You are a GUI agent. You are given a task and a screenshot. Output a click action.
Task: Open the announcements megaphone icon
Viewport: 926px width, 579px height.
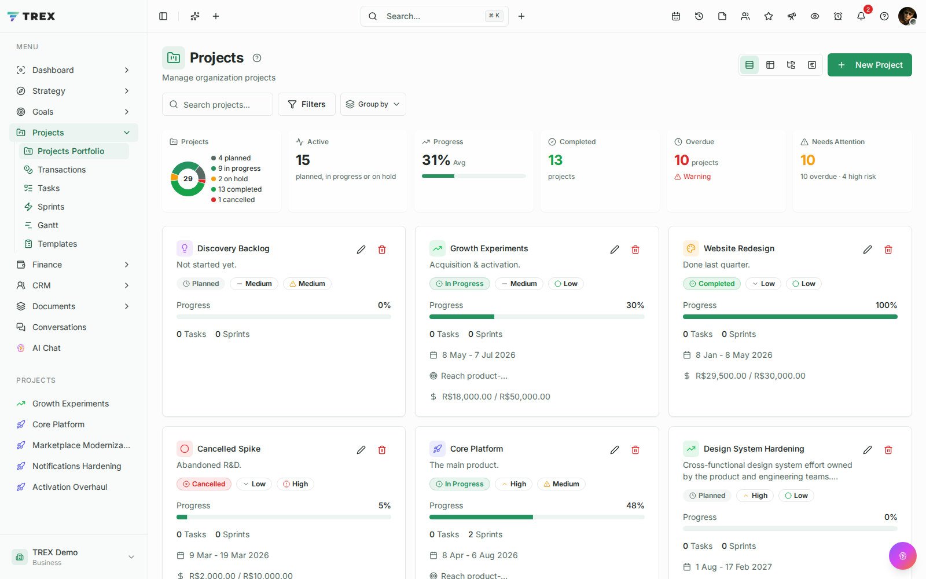[792, 16]
